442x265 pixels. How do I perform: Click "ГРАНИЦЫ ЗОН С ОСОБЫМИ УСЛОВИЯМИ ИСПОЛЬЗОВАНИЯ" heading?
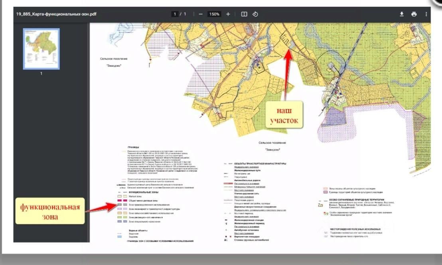click(160, 241)
